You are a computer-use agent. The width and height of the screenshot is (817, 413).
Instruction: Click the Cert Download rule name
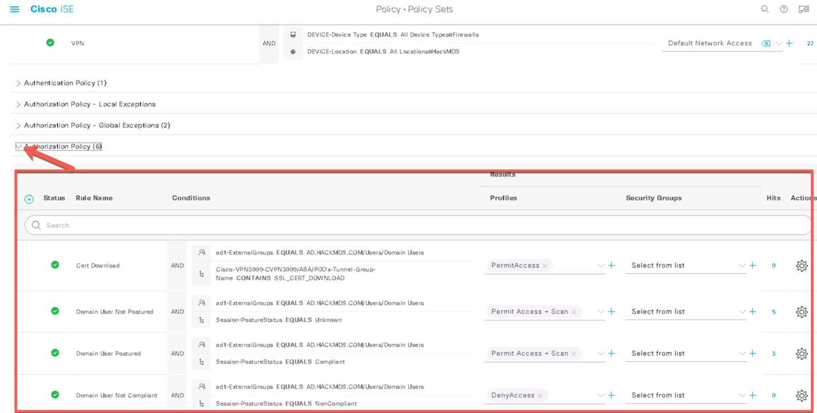tap(98, 266)
